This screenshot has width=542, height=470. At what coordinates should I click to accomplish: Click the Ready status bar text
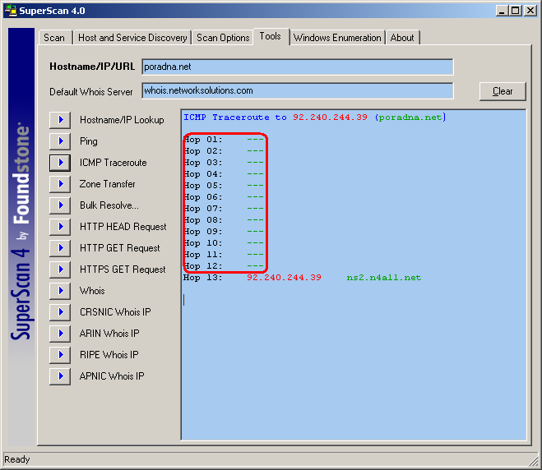pyautogui.click(x=17, y=459)
